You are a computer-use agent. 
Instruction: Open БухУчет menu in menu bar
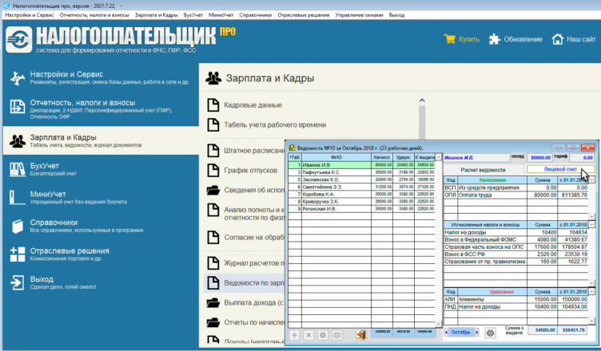(x=193, y=15)
